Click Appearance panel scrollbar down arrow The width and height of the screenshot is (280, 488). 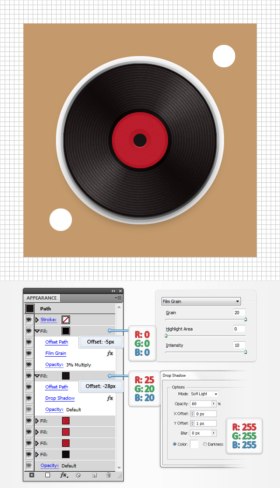coord(119,468)
